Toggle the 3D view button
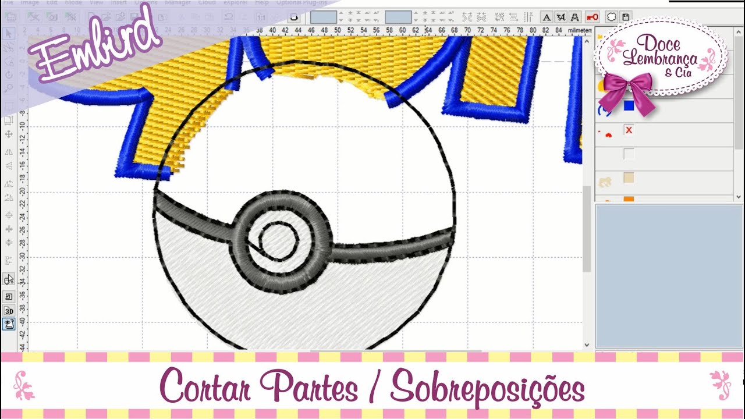The width and height of the screenshot is (745, 419). 9,311
